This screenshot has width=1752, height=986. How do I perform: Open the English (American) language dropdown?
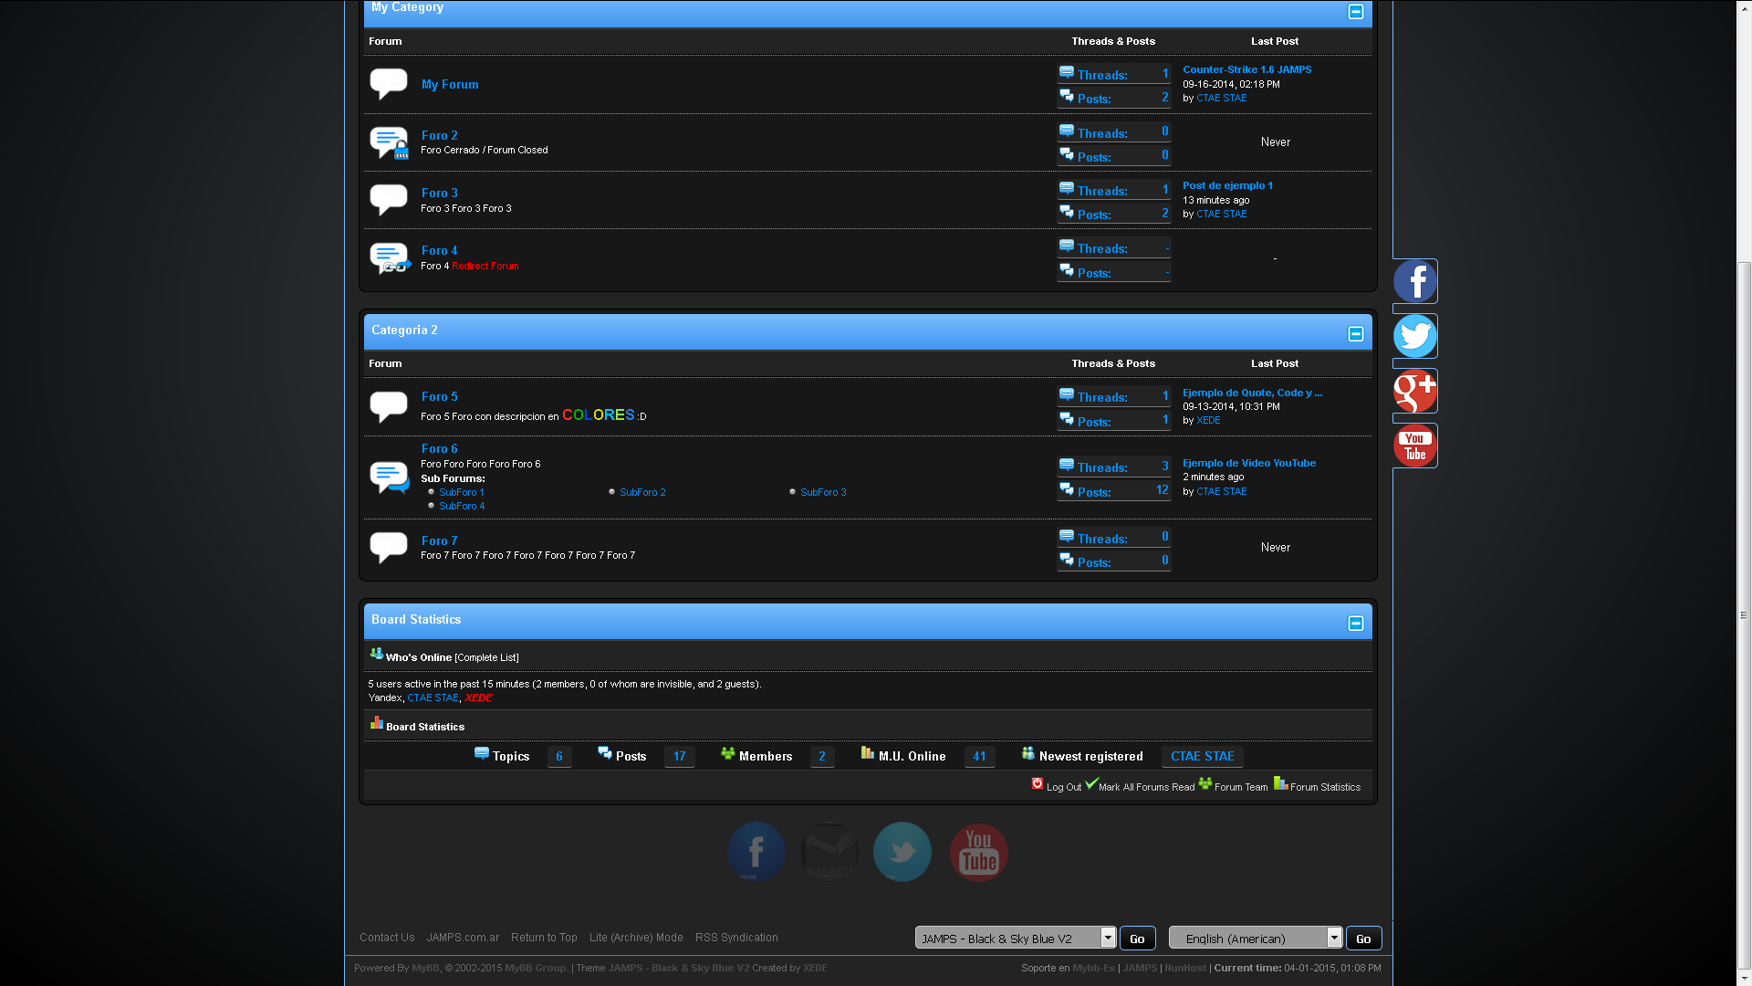(1256, 938)
